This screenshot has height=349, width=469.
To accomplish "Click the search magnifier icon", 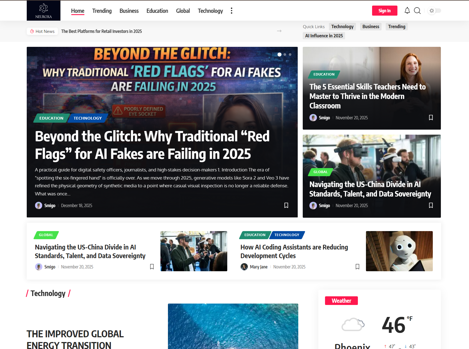I will (x=417, y=11).
